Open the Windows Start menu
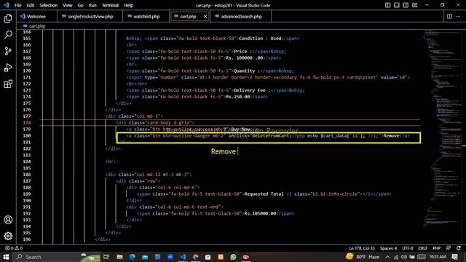This screenshot has height=262, width=466. [x=6, y=257]
